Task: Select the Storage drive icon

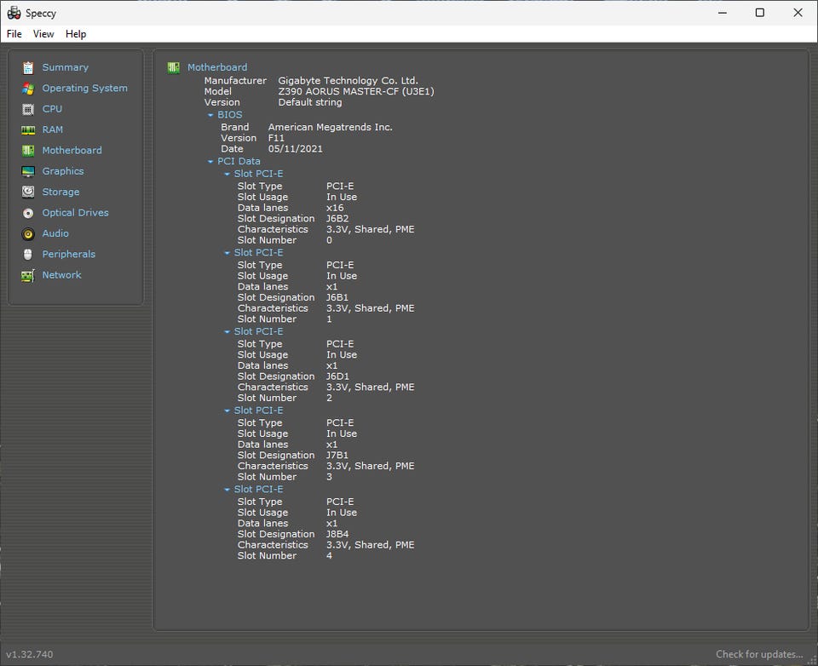Action: (28, 192)
